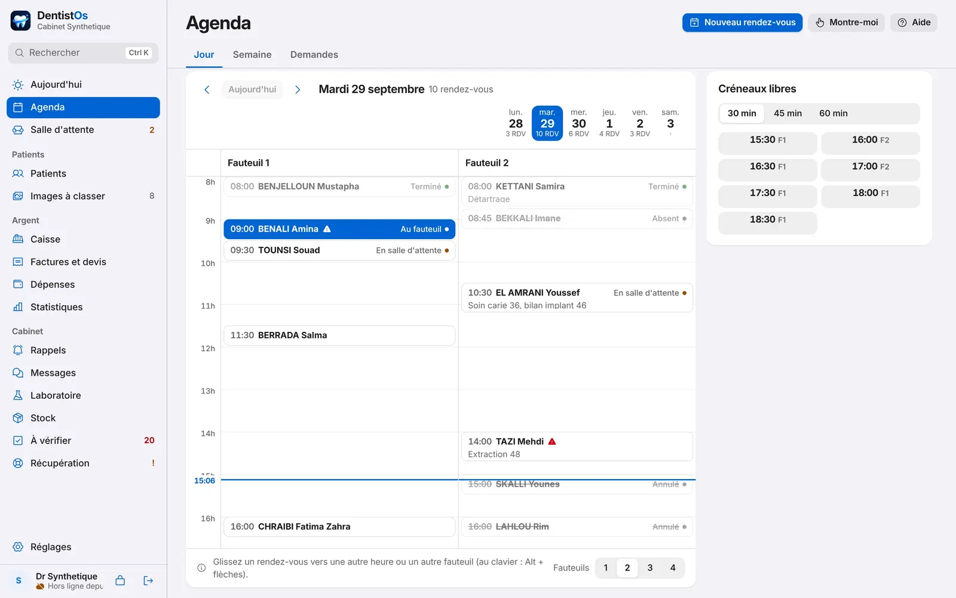Open the À vérifier checklist

tap(83, 441)
